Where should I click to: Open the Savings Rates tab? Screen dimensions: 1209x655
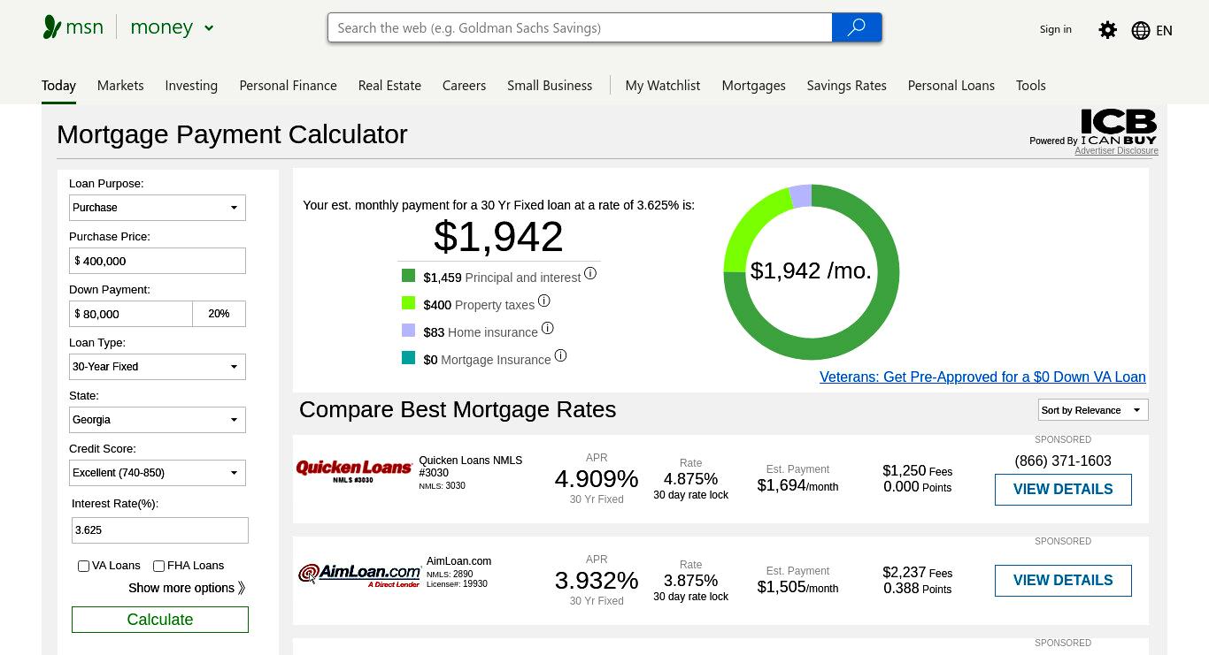pos(846,86)
